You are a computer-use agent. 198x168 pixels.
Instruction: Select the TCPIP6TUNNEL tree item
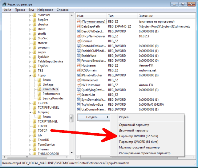[x=48, y=107]
